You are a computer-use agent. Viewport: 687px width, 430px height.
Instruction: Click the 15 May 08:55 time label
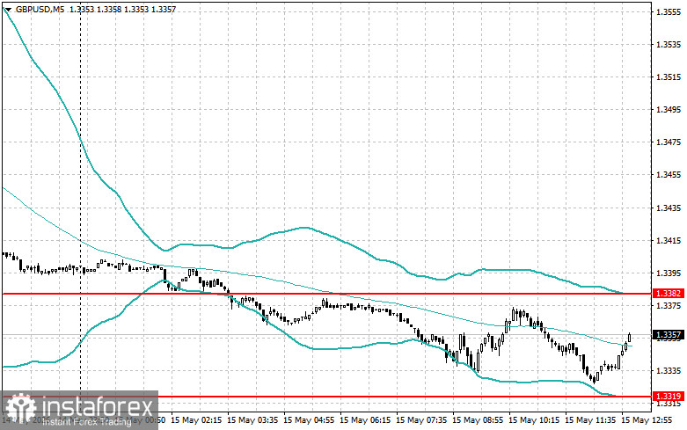click(x=478, y=420)
